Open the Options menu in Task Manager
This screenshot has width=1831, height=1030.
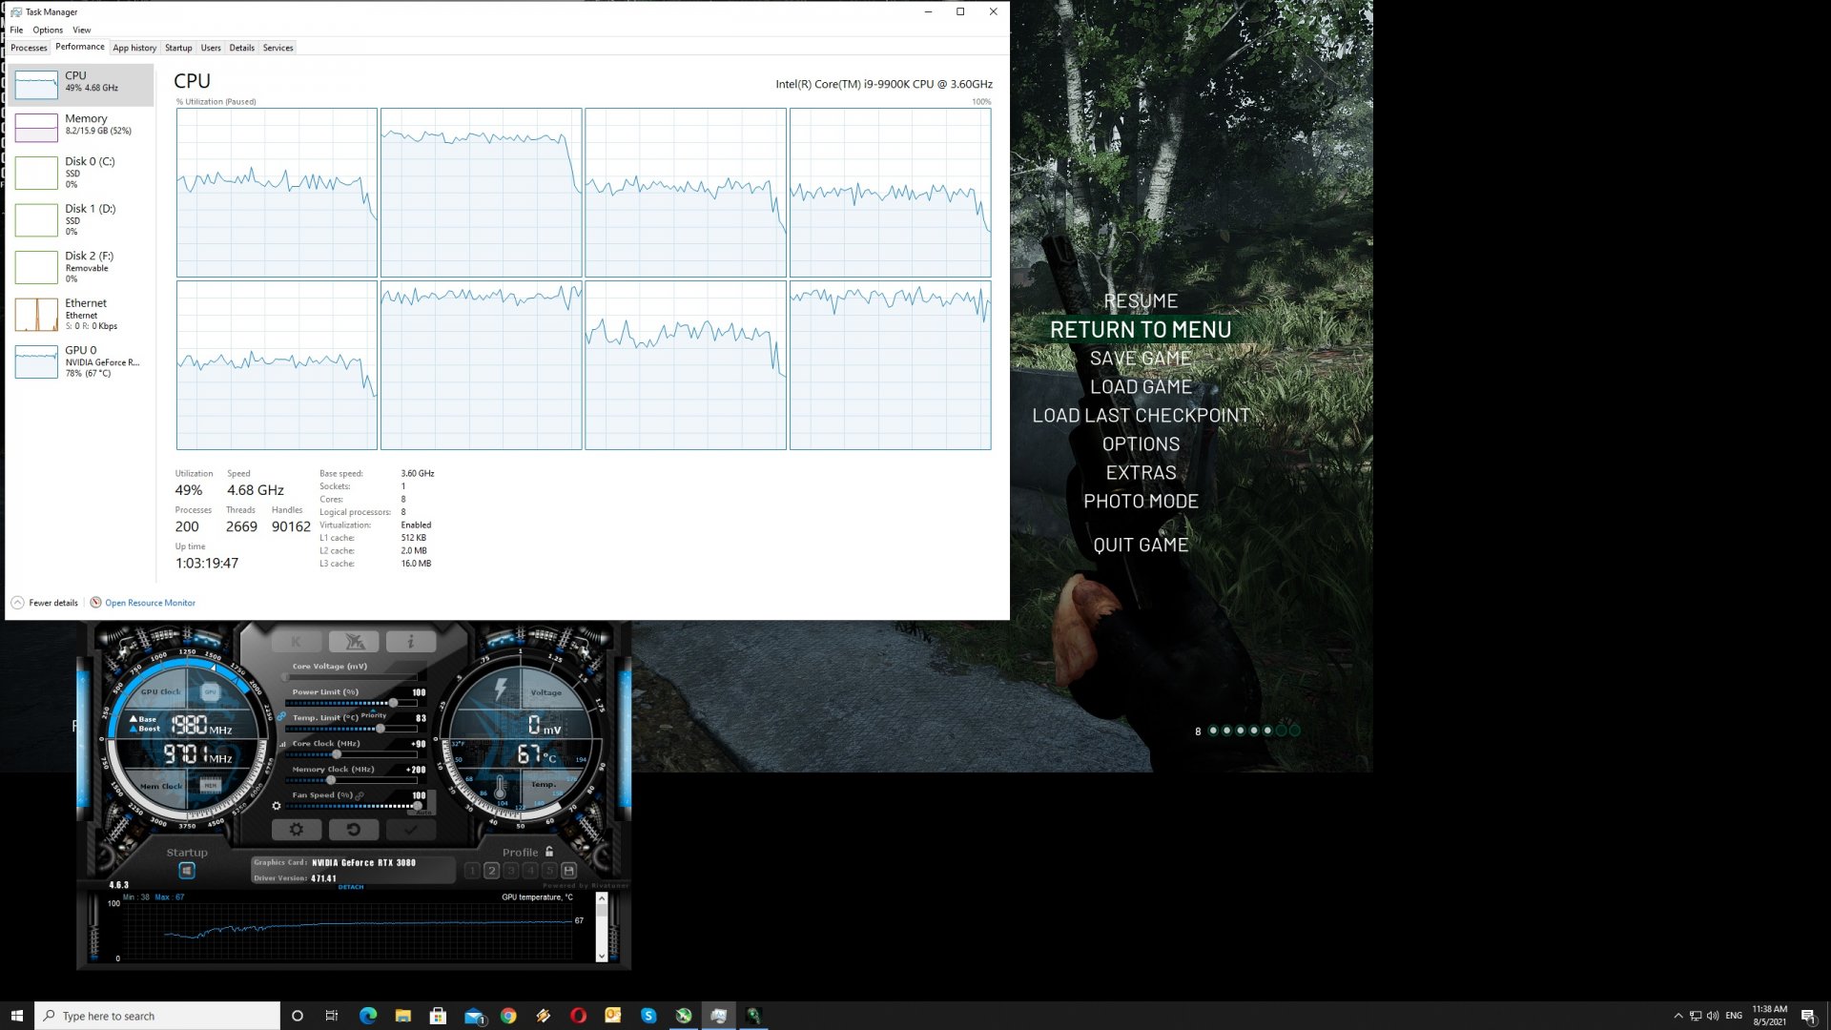[x=48, y=30]
